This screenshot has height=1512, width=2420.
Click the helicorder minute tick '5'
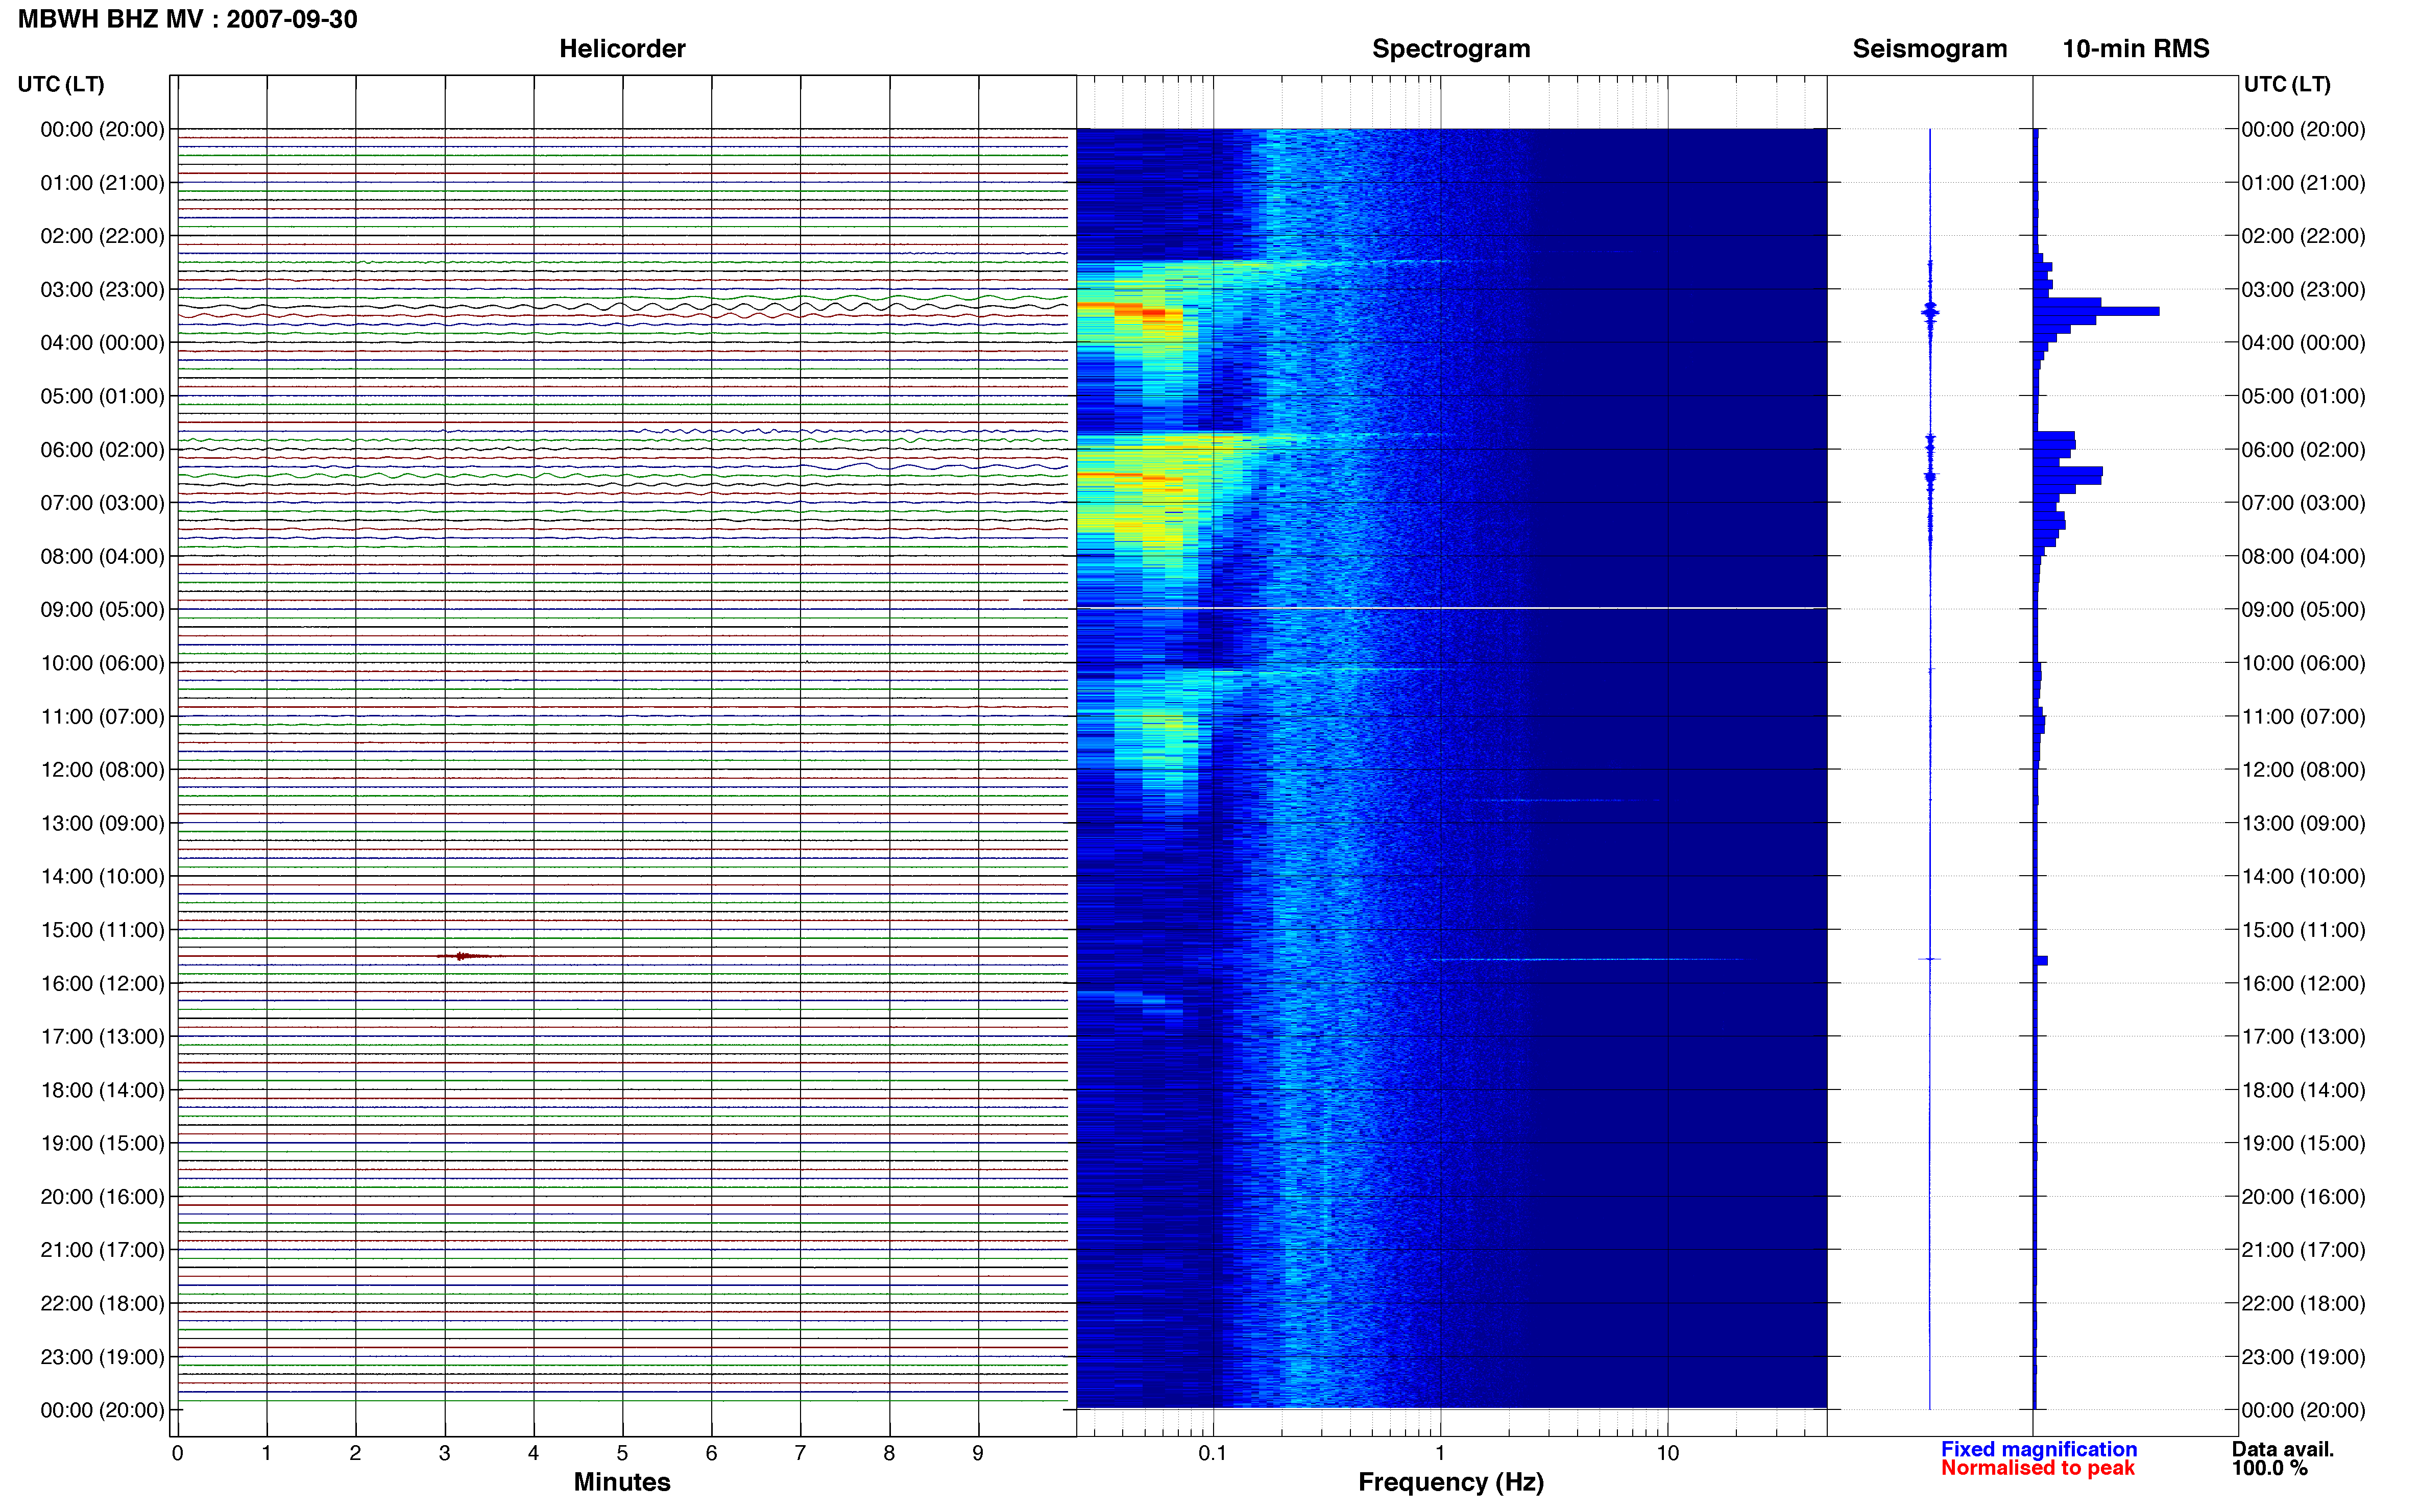[622, 1453]
